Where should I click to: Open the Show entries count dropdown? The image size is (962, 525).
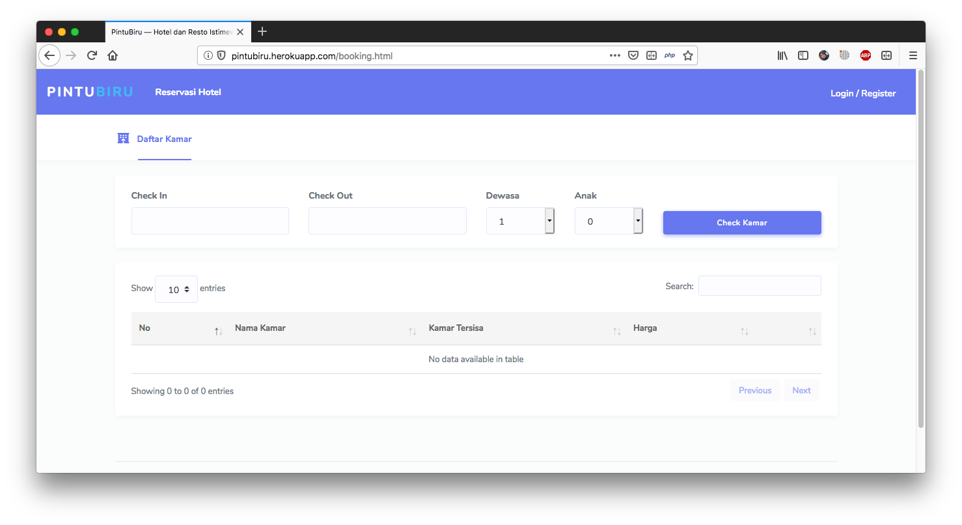coord(176,289)
